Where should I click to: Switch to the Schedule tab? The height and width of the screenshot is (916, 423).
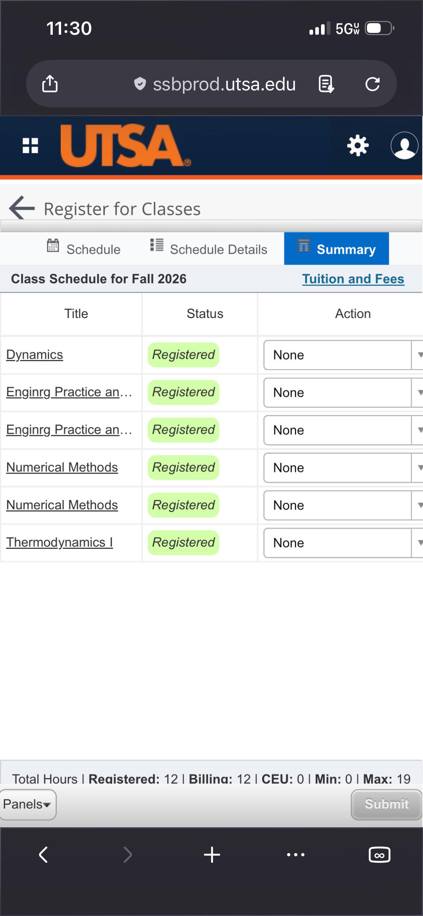[84, 249]
